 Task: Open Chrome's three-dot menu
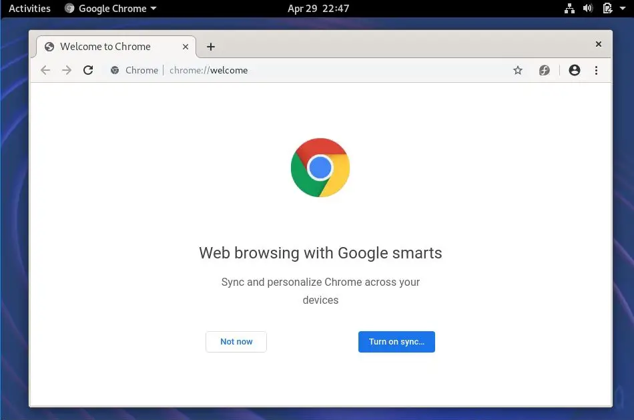pos(596,70)
